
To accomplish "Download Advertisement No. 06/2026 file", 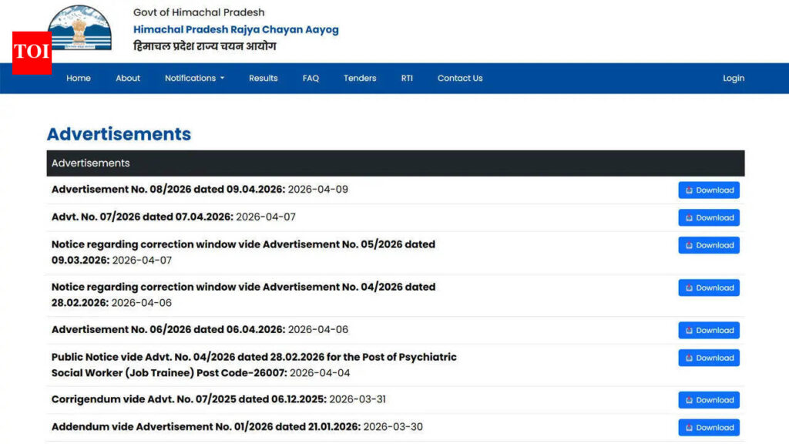I will tap(708, 331).
